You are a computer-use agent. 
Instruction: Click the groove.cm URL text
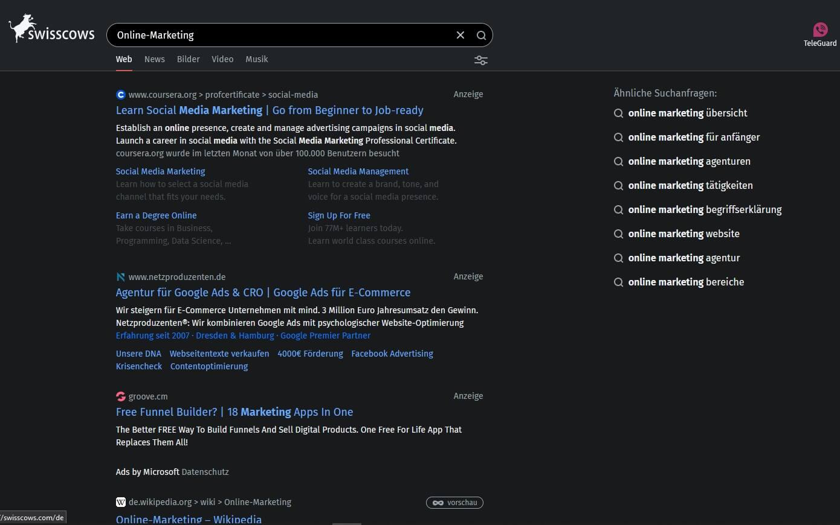[x=148, y=396]
